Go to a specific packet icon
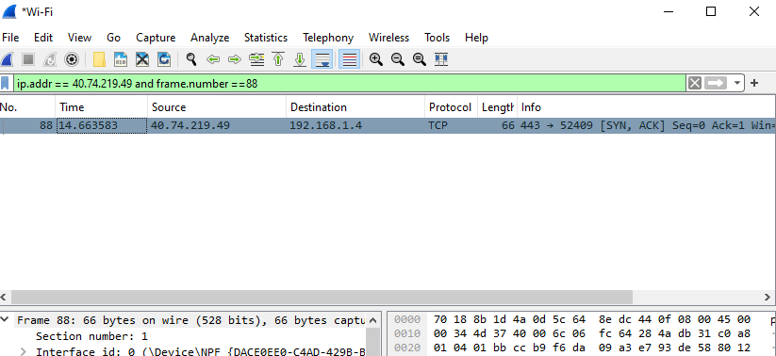This screenshot has width=776, height=356. click(256, 60)
